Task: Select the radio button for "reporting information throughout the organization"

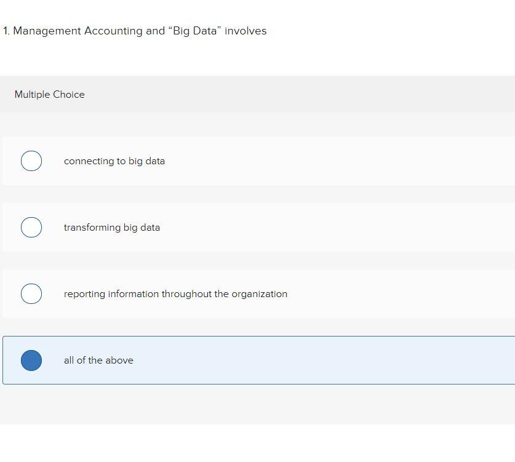Action: tap(31, 293)
